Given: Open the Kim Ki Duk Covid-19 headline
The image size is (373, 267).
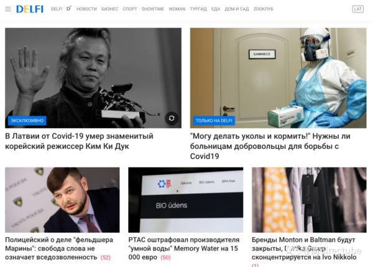Looking at the screenshot, I should (79, 141).
